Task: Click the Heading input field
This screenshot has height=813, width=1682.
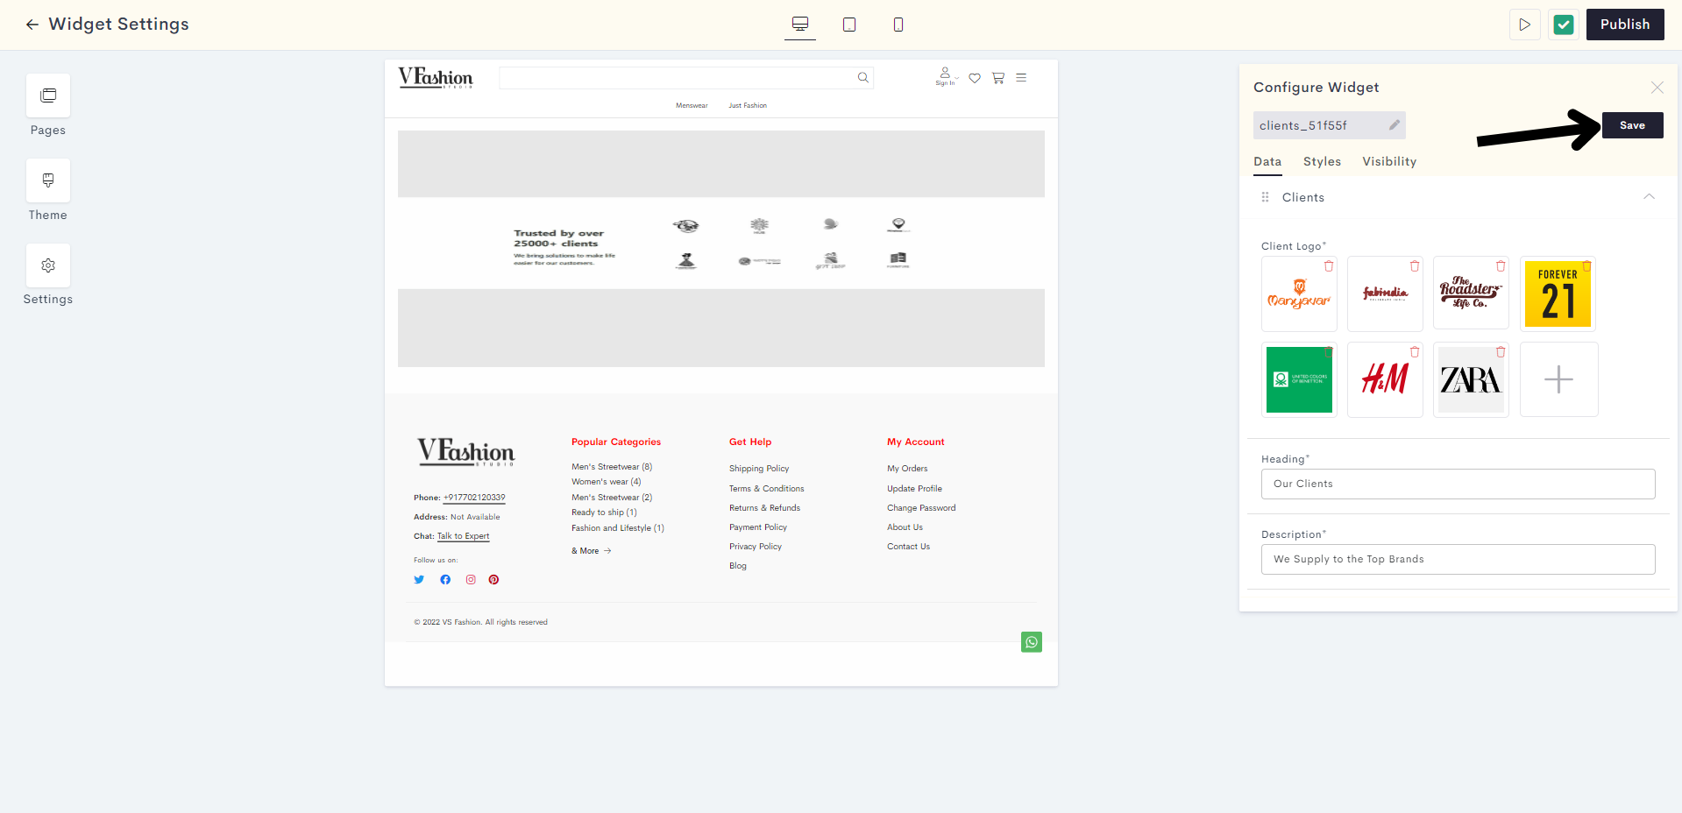Action: pos(1458,484)
